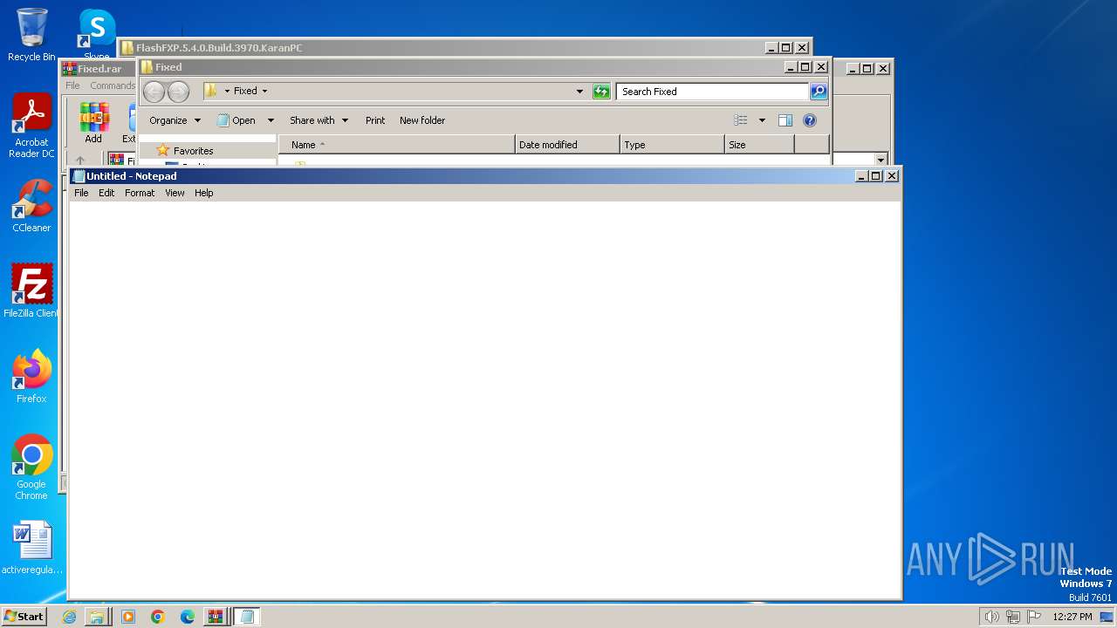Open Windows Media Player from taskbar
This screenshot has width=1117, height=628.
point(128,617)
